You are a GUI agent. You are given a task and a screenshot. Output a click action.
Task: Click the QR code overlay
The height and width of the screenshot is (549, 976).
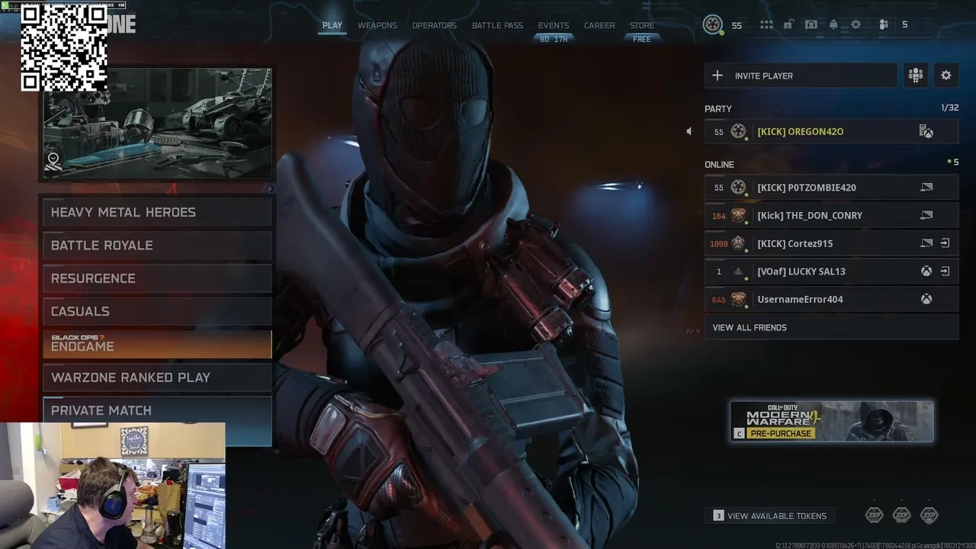[x=64, y=49]
